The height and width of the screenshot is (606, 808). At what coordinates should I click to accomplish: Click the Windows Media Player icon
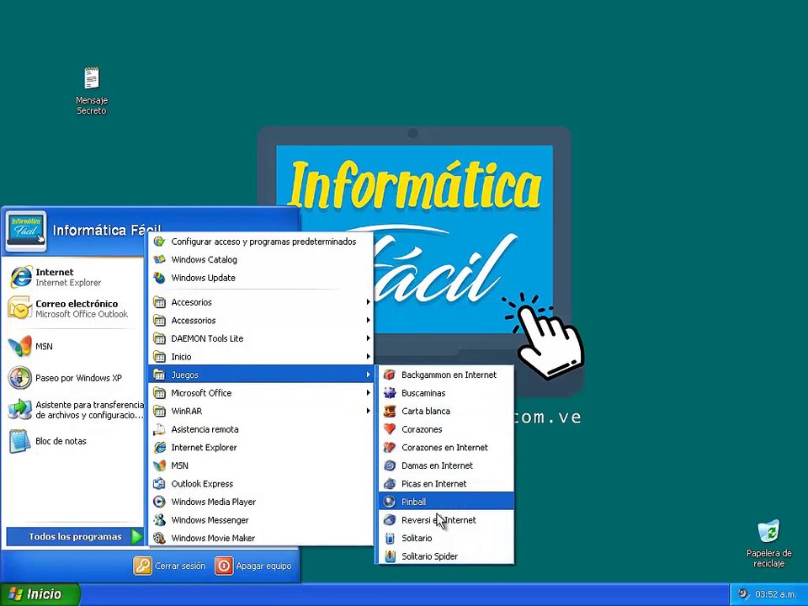pos(160,502)
